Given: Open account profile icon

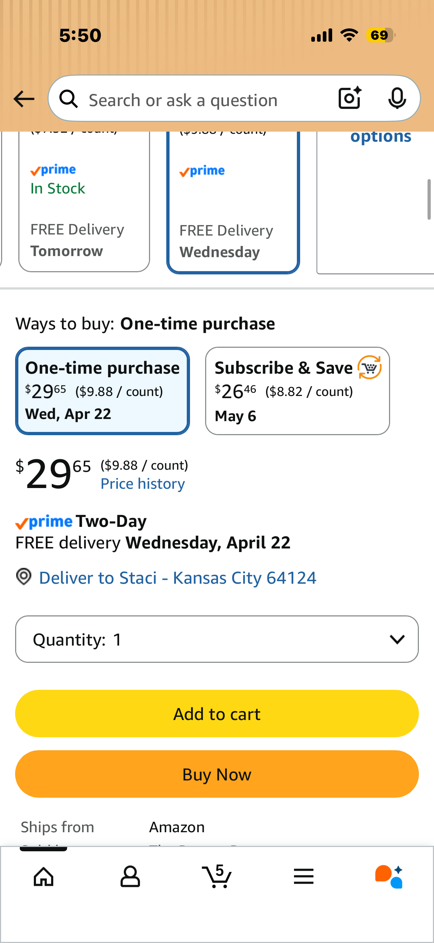Looking at the screenshot, I should tap(130, 877).
